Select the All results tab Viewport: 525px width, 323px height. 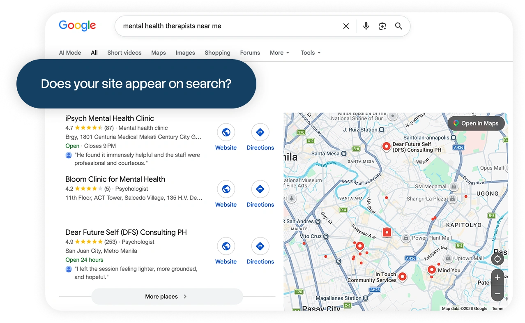point(94,53)
